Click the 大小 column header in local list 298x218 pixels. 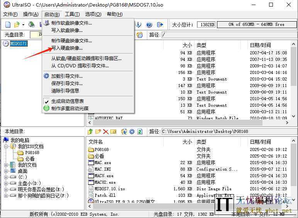click(187, 142)
